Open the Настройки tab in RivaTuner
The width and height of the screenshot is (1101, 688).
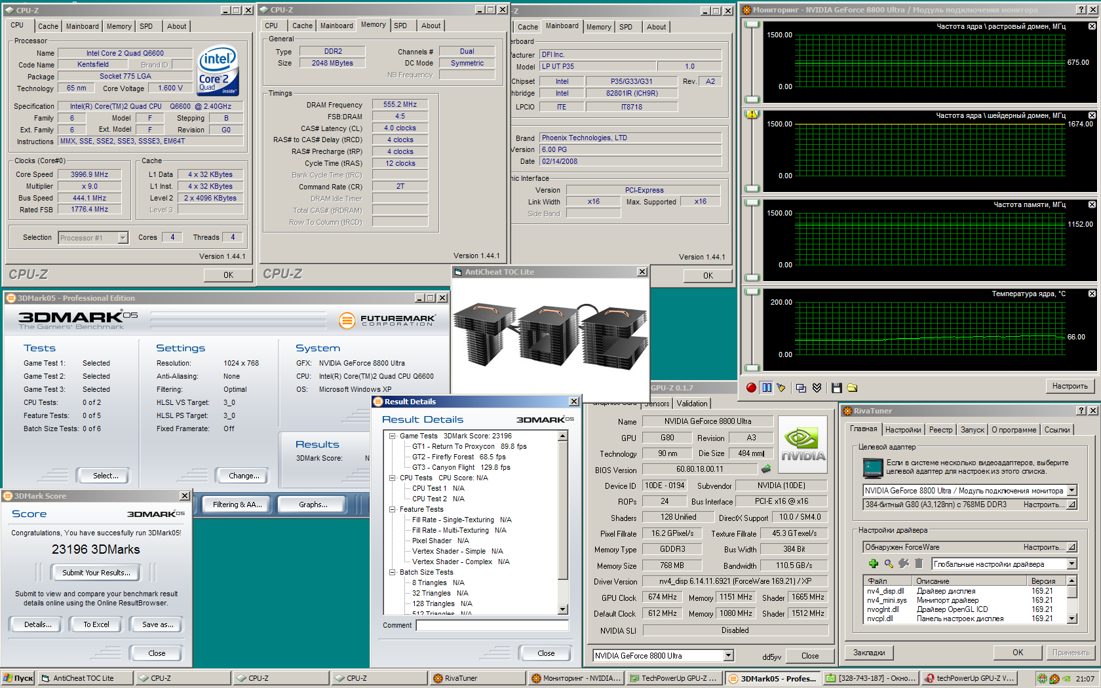pyautogui.click(x=903, y=430)
